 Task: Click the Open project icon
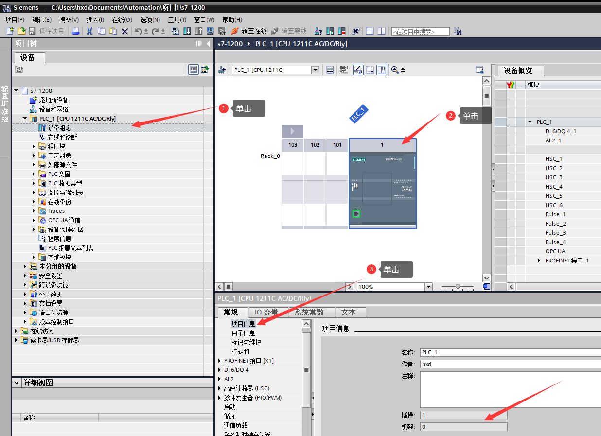21,31
